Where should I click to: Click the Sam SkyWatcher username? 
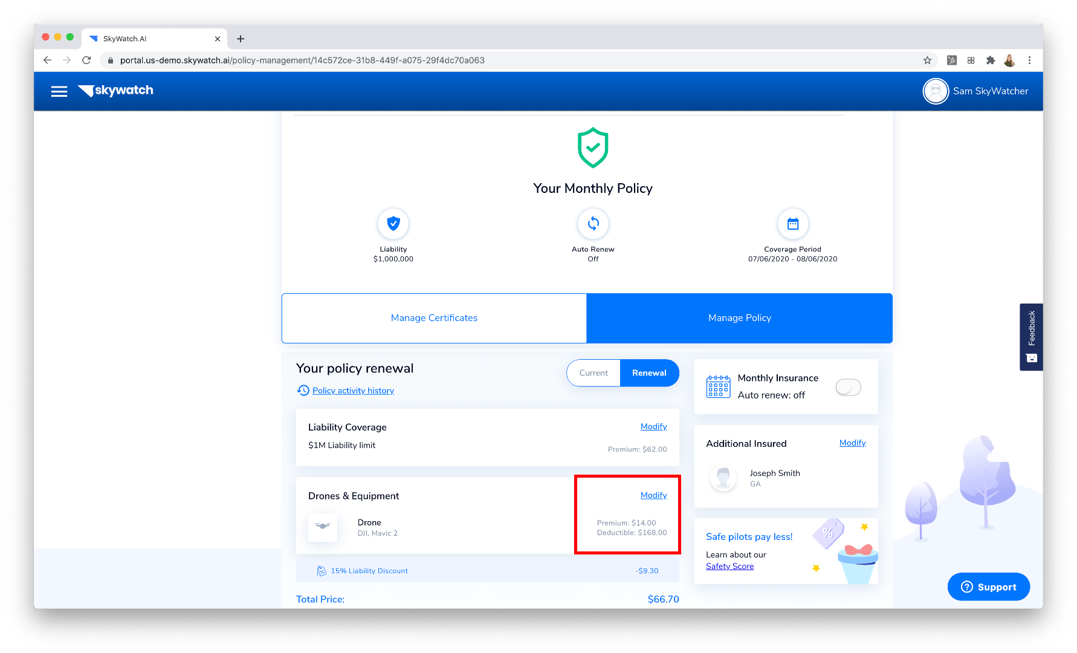(x=991, y=91)
